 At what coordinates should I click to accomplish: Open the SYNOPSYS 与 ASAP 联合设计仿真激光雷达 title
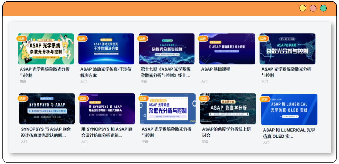click(x=46, y=132)
